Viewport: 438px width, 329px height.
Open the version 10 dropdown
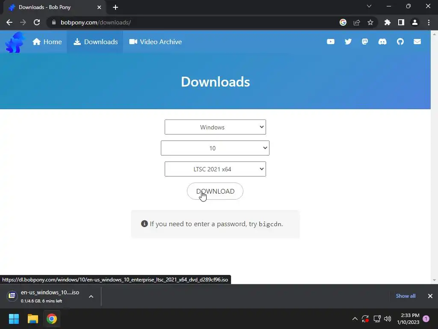pyautogui.click(x=215, y=148)
